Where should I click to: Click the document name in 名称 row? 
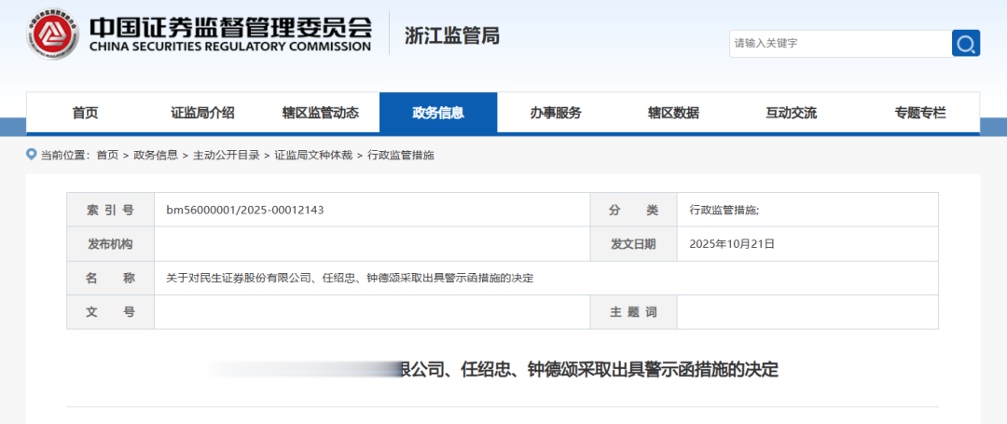point(350,279)
